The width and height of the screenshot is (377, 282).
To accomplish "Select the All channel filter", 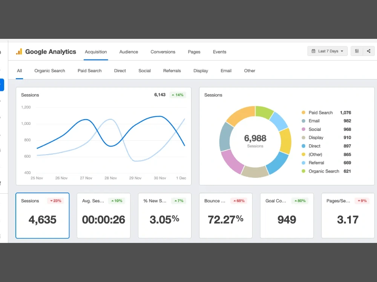I will click(x=19, y=71).
